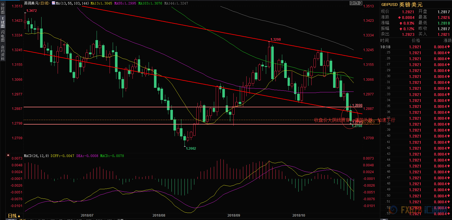This screenshot has width=452, height=220.
Task: Click the GBPUSD 英镑美元 quote header
Action: click(x=402, y=5)
